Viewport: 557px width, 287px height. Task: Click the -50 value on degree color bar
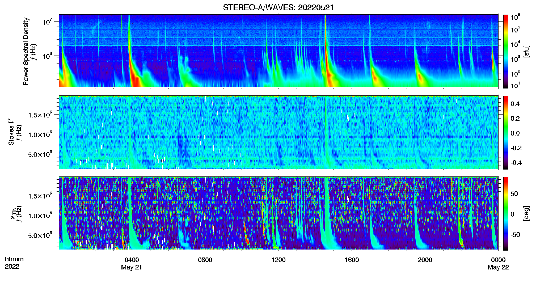click(515, 235)
